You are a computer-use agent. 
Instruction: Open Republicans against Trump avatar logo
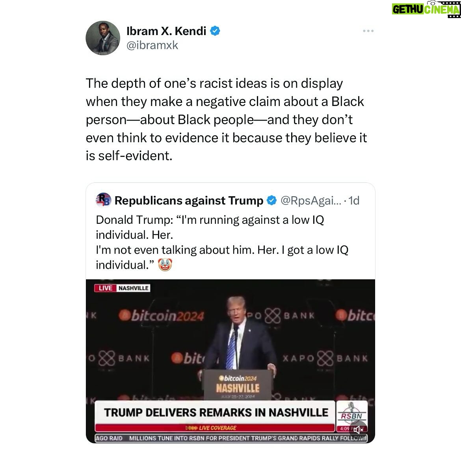(x=104, y=200)
